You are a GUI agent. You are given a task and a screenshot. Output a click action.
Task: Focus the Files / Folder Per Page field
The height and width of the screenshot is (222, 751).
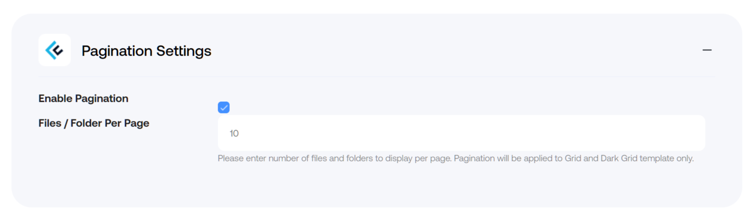pyautogui.click(x=461, y=133)
